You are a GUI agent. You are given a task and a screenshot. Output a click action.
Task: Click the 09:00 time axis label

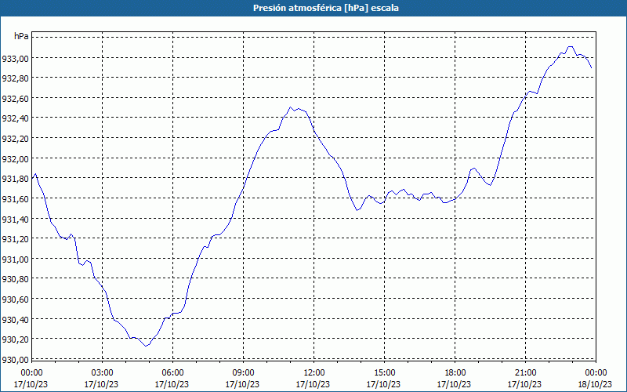point(244,373)
